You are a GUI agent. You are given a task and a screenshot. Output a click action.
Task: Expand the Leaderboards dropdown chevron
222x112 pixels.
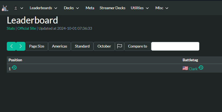coord(56,8)
